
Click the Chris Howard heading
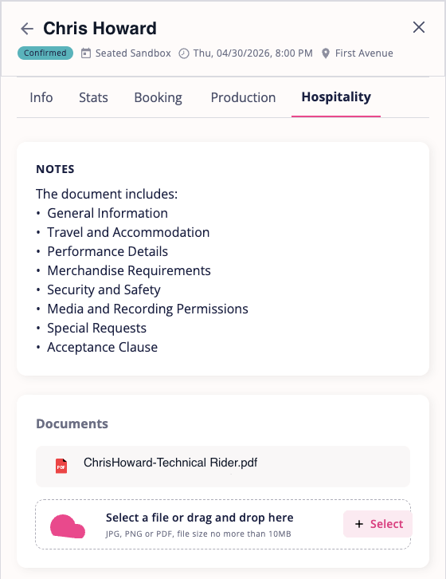[x=100, y=29]
